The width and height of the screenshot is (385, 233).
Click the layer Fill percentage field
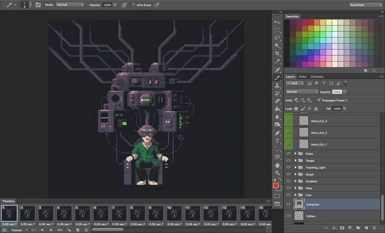337,109
